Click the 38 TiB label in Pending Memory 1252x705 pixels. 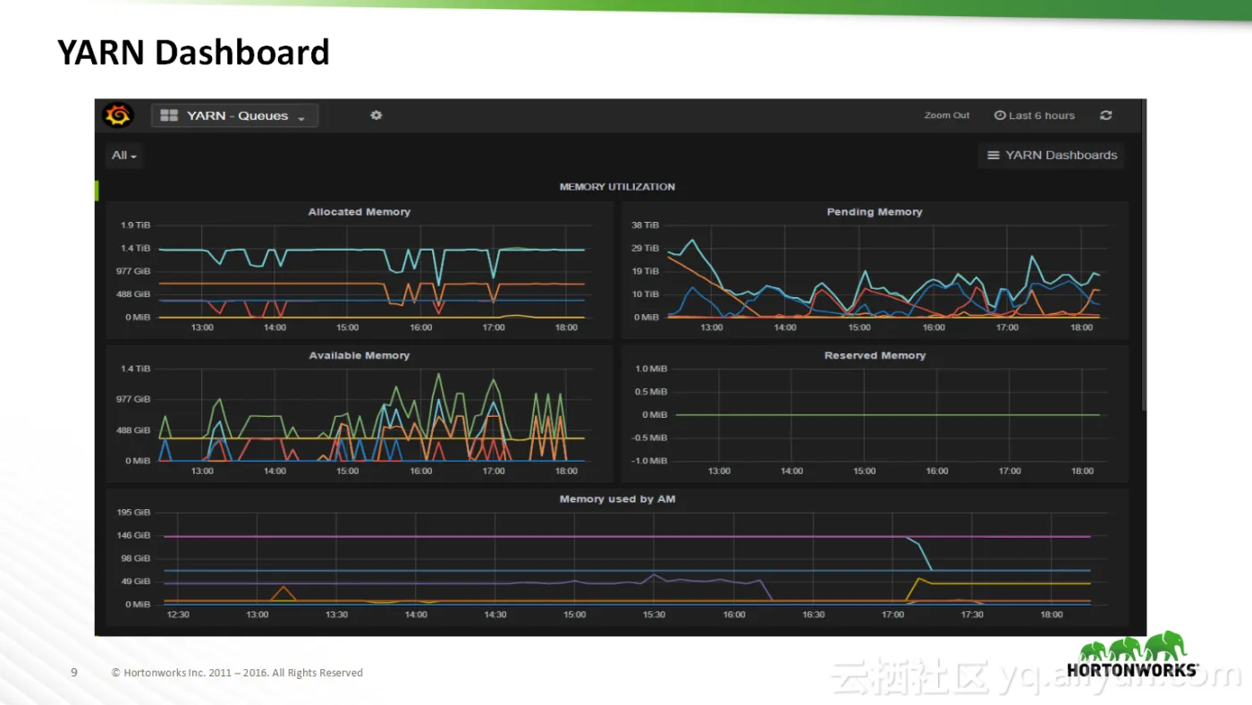click(x=646, y=225)
